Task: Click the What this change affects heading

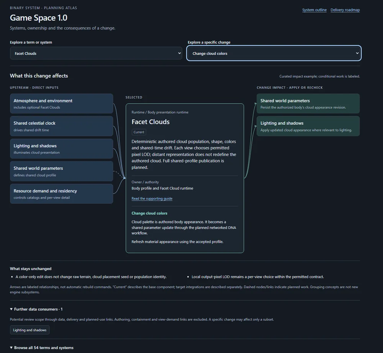Action: 39,76
